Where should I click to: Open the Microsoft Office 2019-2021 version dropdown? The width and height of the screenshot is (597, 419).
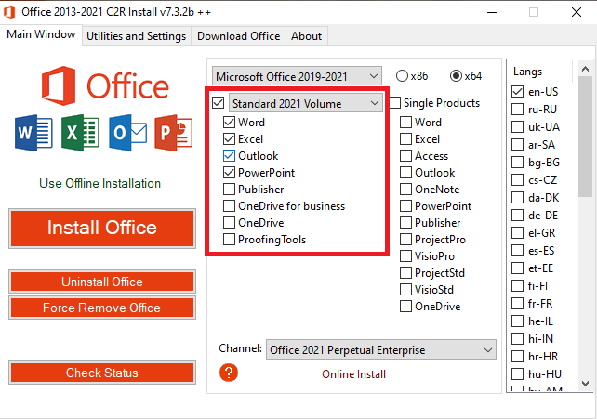pyautogui.click(x=297, y=76)
